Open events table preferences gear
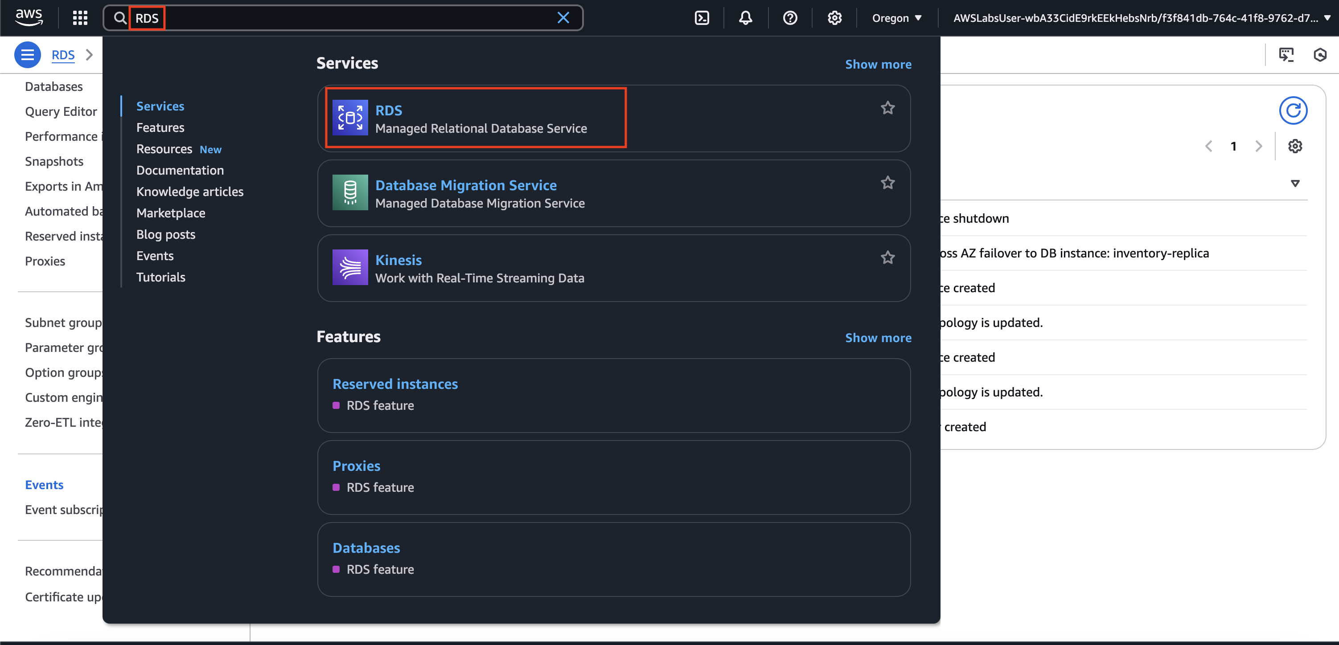The height and width of the screenshot is (645, 1339). point(1295,147)
